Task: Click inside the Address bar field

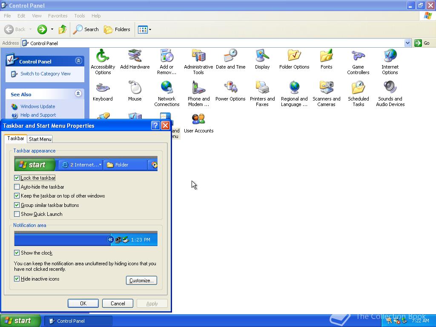Action: click(213, 43)
